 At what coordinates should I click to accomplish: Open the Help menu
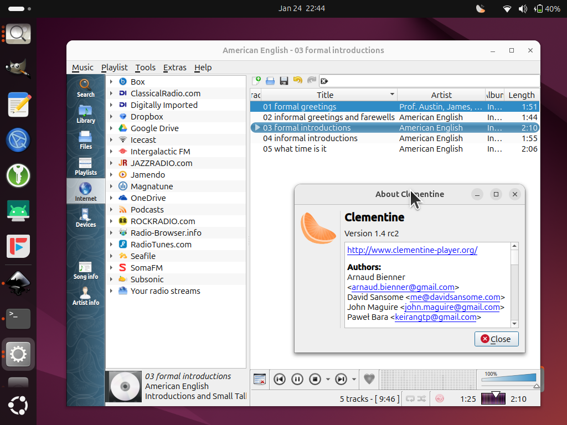(203, 68)
